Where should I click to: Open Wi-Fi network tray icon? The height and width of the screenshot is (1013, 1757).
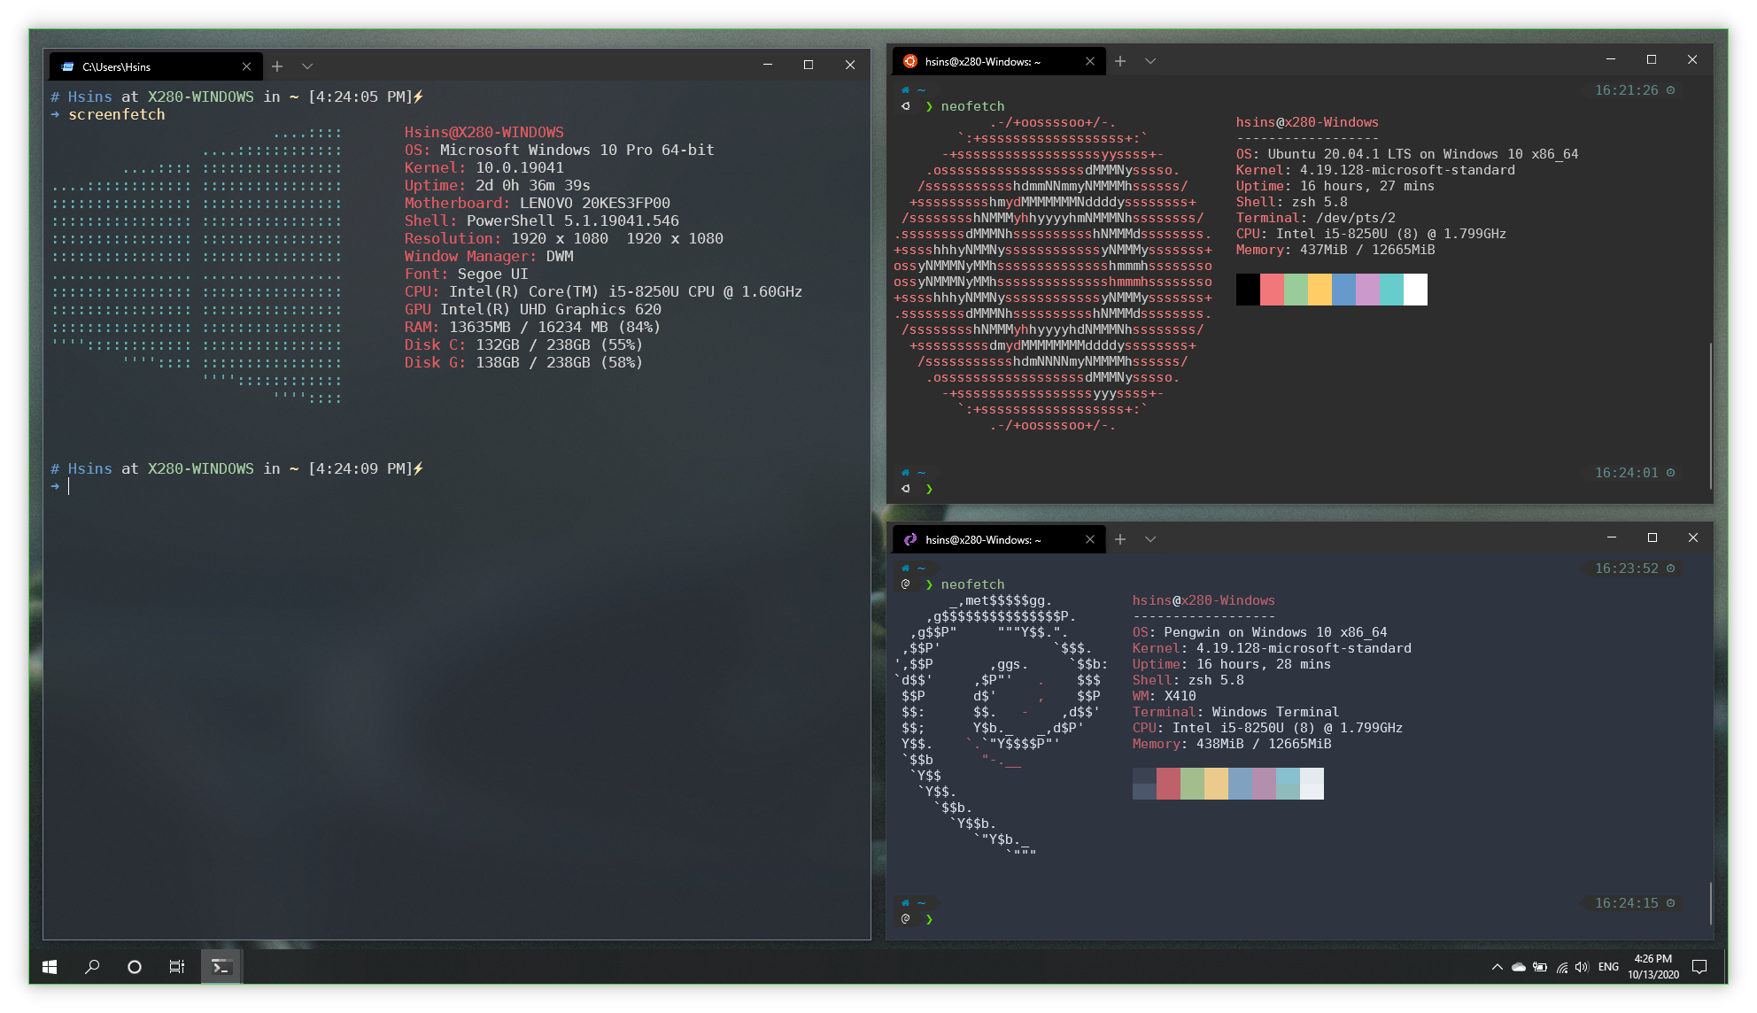[x=1562, y=967]
